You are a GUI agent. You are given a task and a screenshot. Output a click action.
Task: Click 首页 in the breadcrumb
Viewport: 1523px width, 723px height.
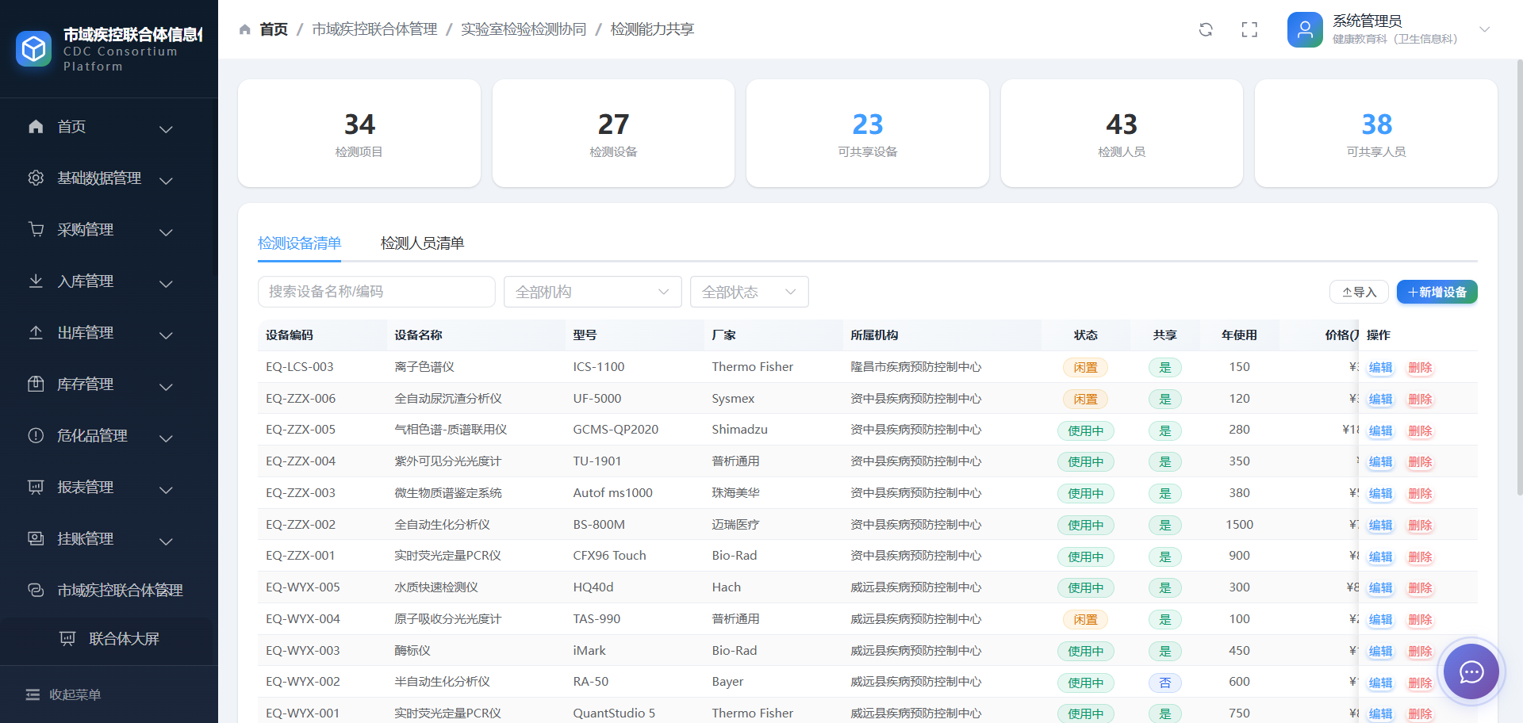pyautogui.click(x=274, y=29)
